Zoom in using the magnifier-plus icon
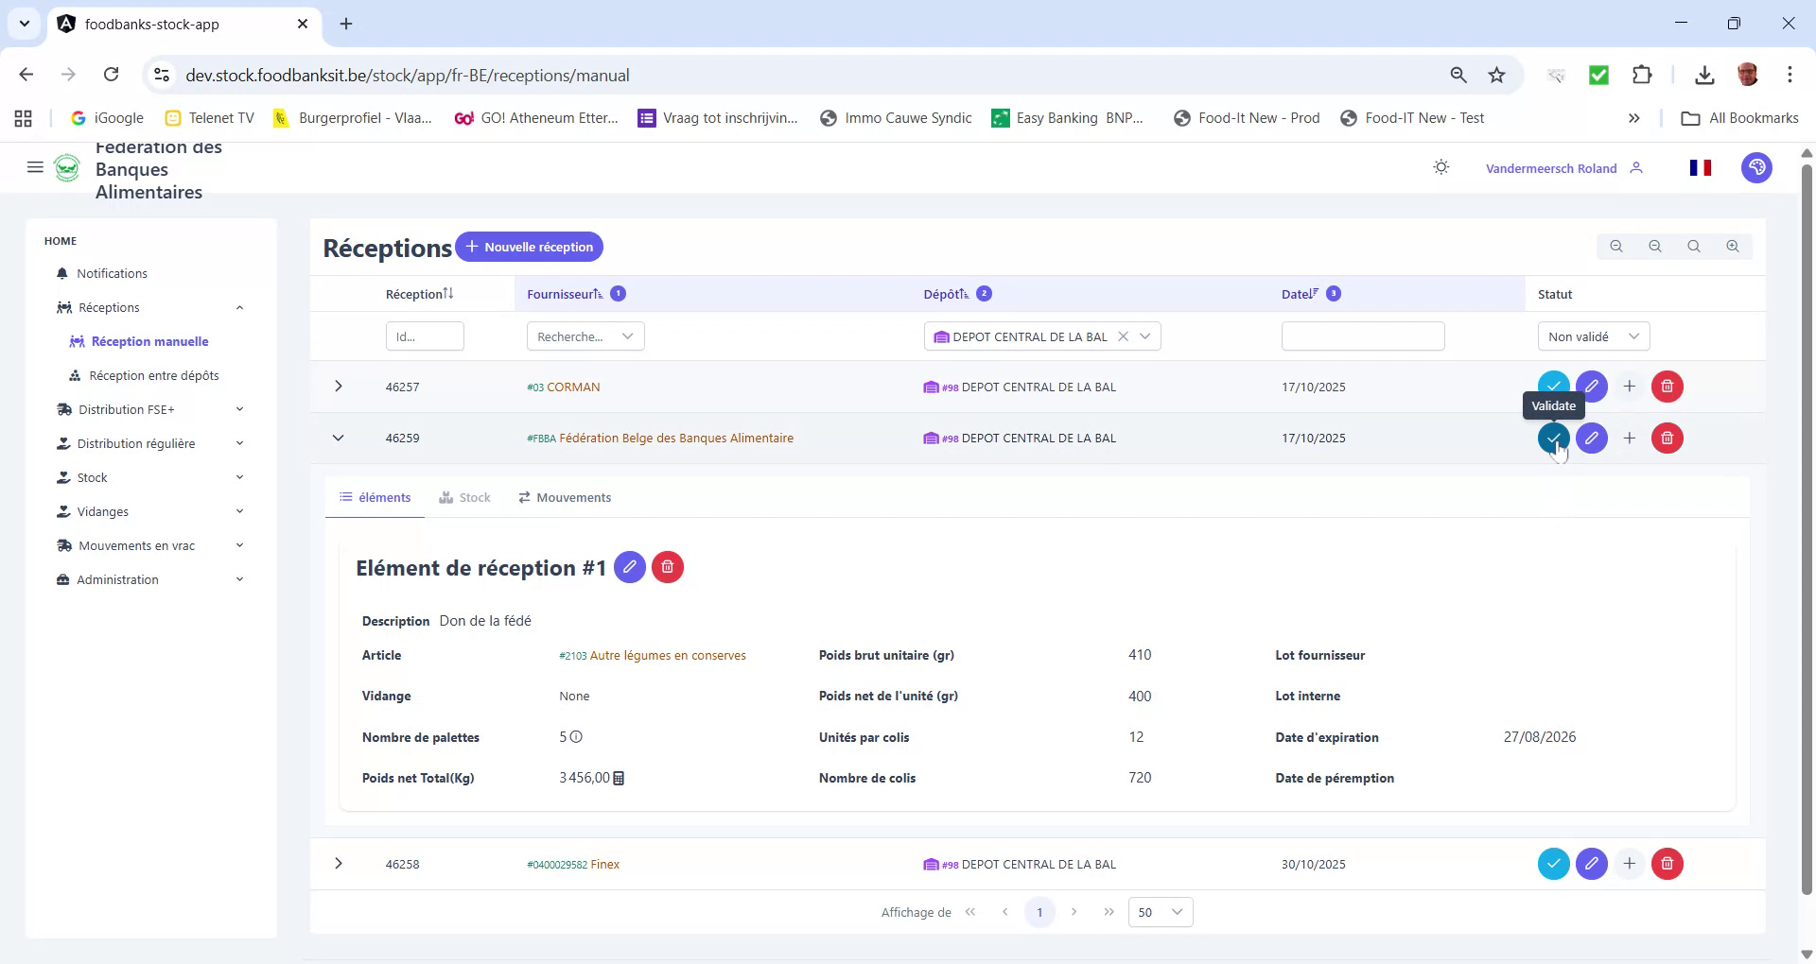Screen dimensions: 1816x964 coord(1734,246)
